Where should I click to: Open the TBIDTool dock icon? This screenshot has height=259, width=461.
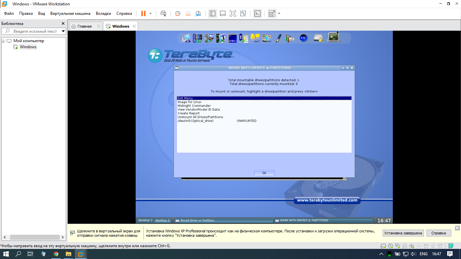(x=197, y=38)
